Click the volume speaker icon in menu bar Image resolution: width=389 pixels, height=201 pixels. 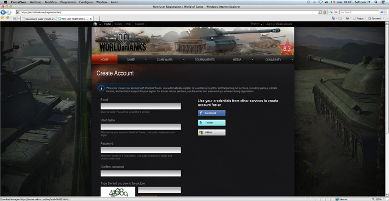[326, 2]
